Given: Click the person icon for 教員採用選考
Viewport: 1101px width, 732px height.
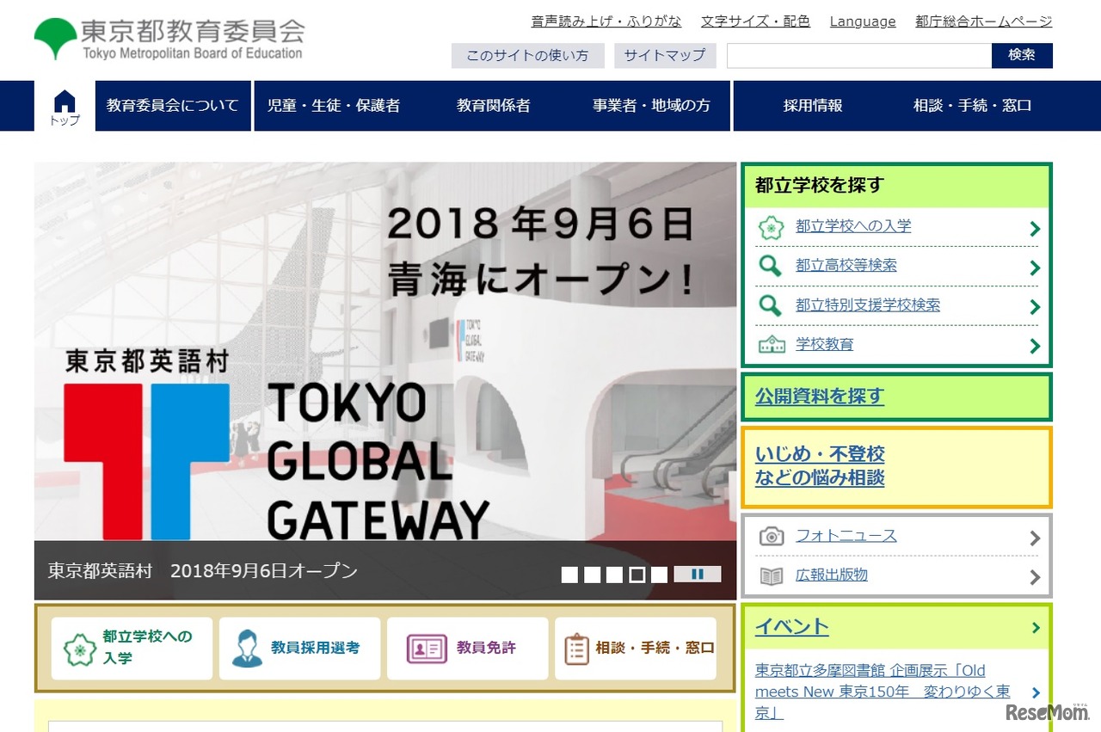Looking at the screenshot, I should click(x=249, y=649).
